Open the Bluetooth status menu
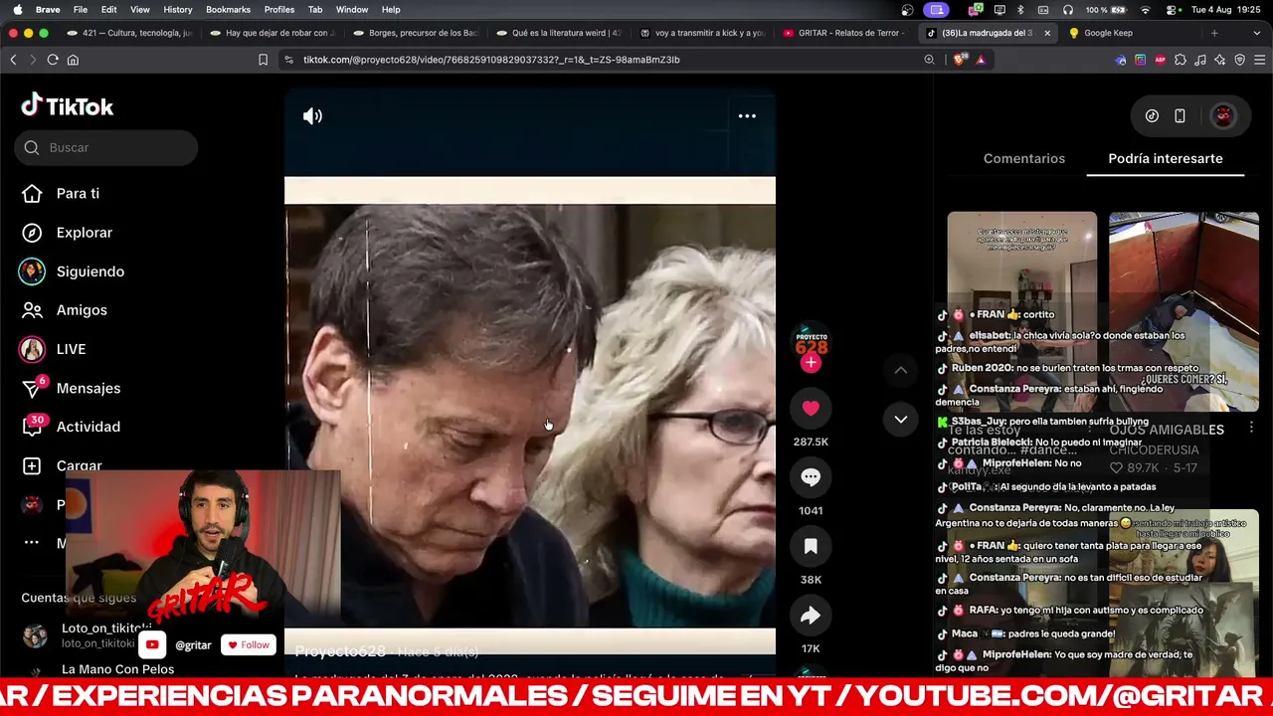 [1019, 10]
